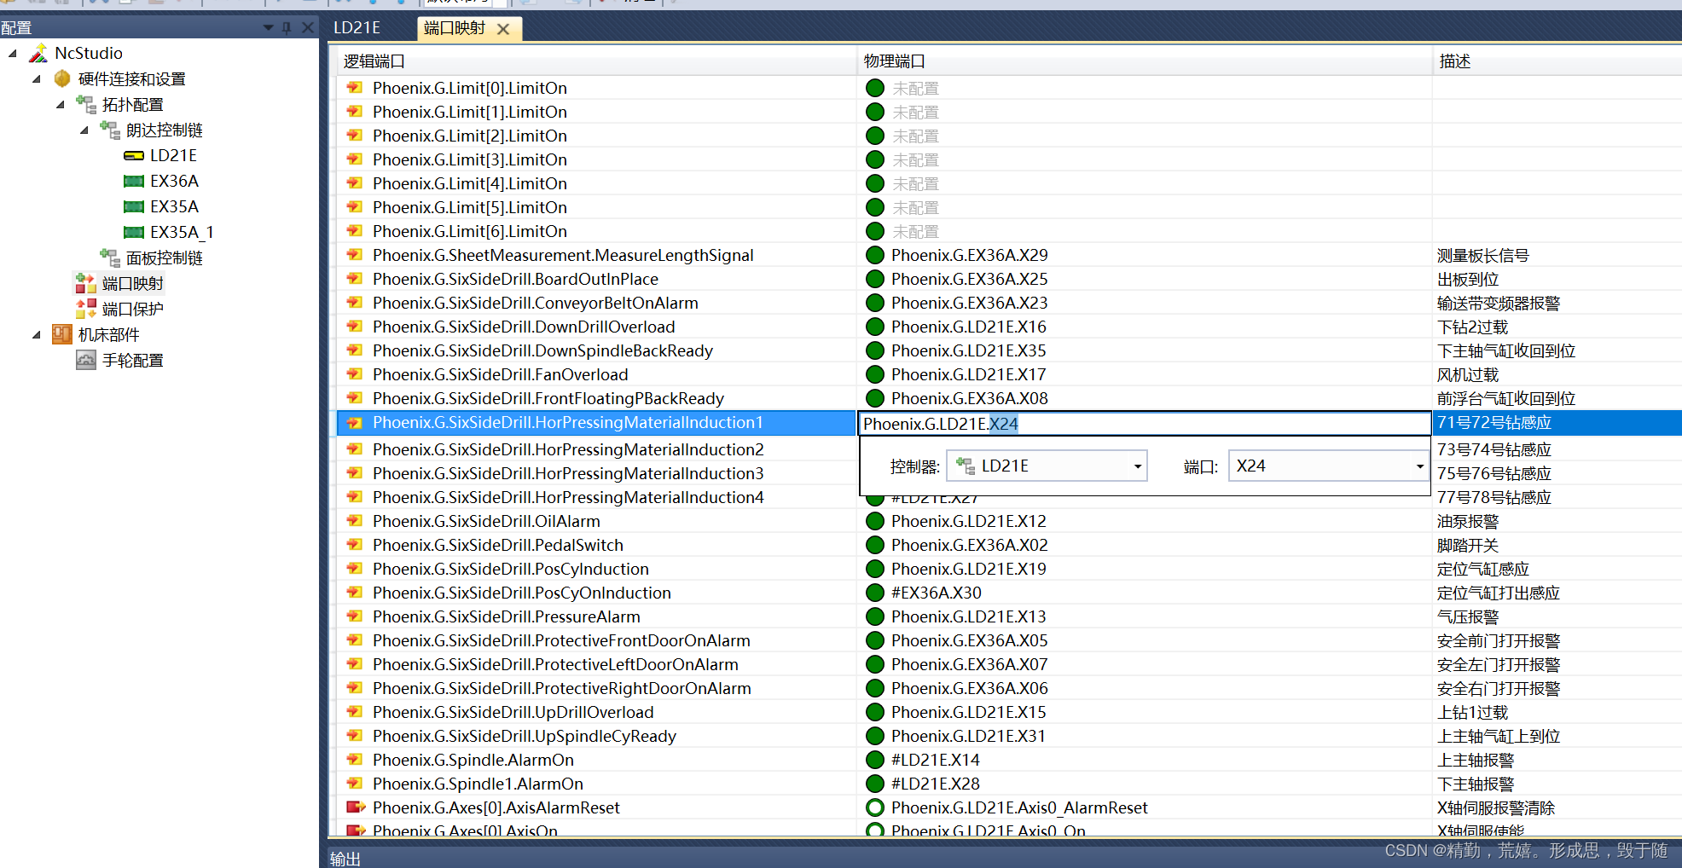Select EX35A in the tree

174,206
